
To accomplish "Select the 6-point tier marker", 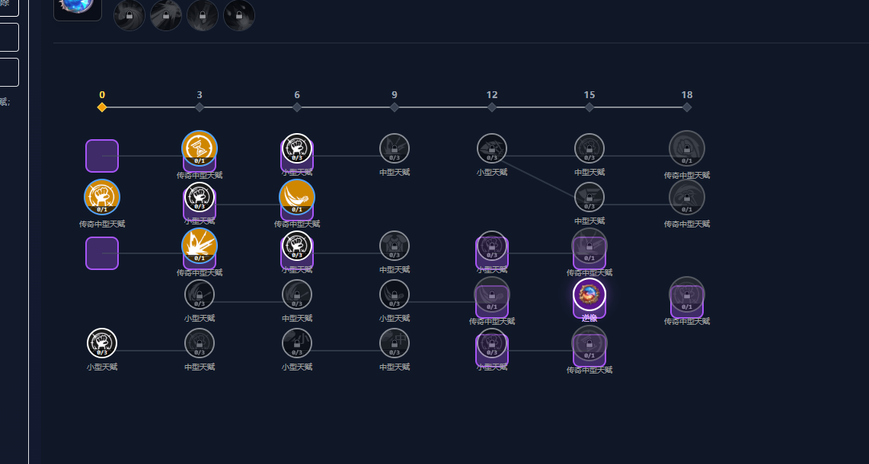I will (297, 107).
